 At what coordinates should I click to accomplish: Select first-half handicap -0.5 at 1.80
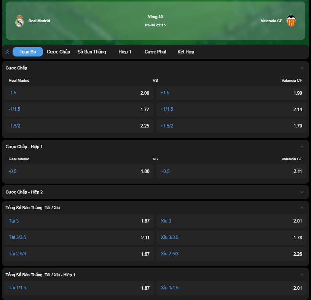[x=79, y=171]
